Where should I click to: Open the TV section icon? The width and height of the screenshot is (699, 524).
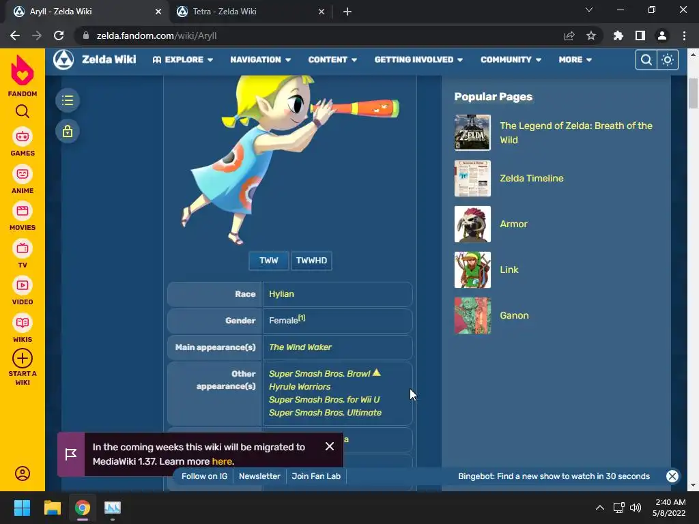(23, 248)
